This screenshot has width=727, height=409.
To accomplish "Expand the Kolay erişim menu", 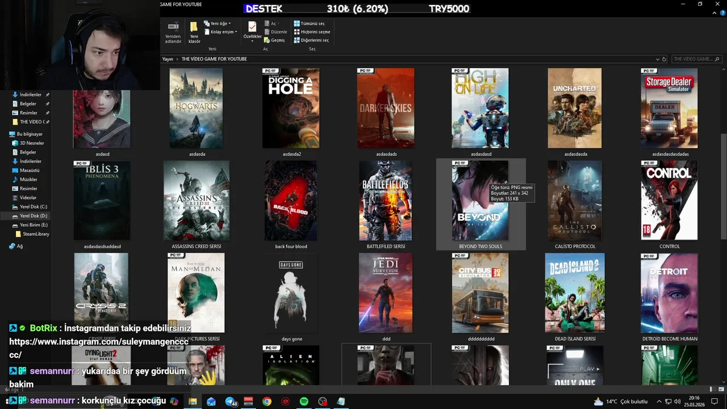I will point(221,32).
